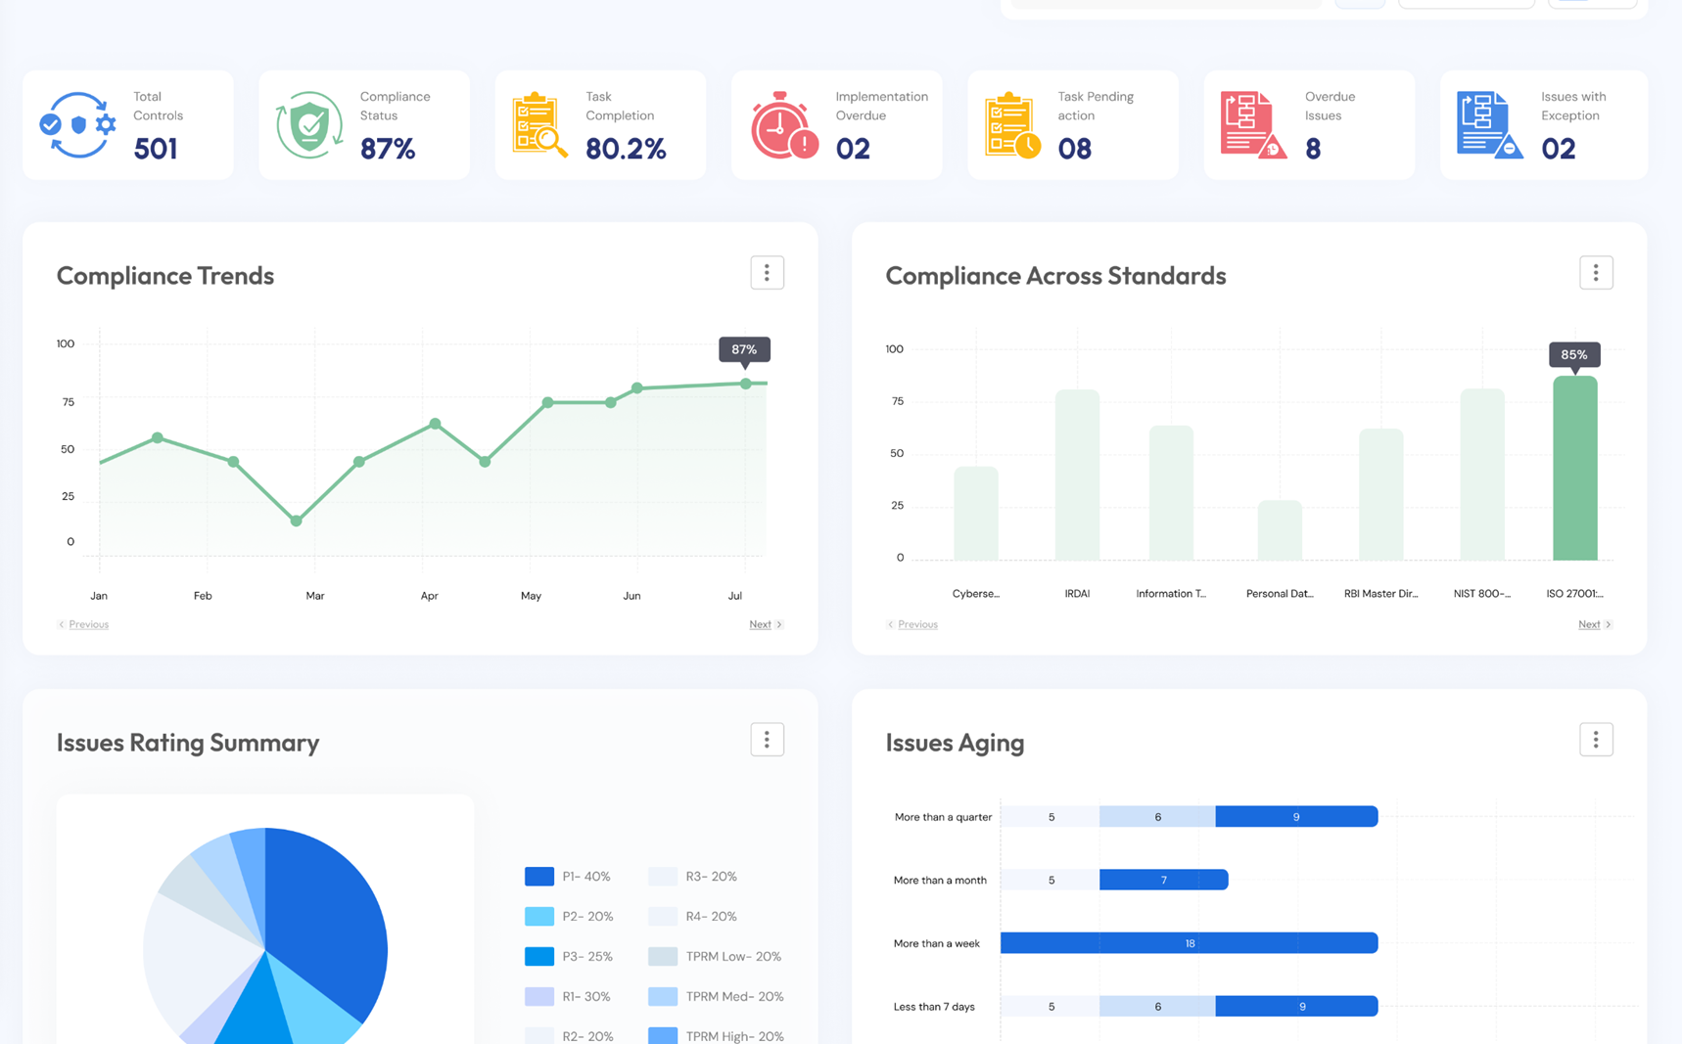This screenshot has width=1682, height=1044.
Task: Click the red Overdue Issues document icon
Action: tap(1253, 125)
